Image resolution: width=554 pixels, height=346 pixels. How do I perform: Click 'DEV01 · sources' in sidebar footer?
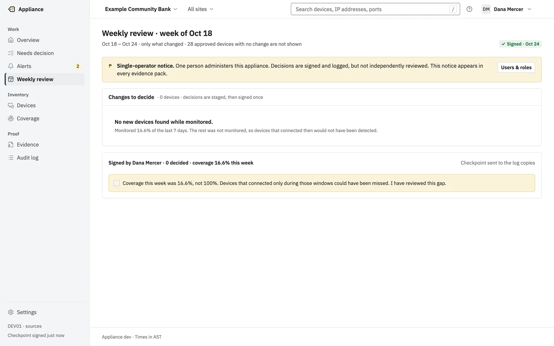point(25,326)
